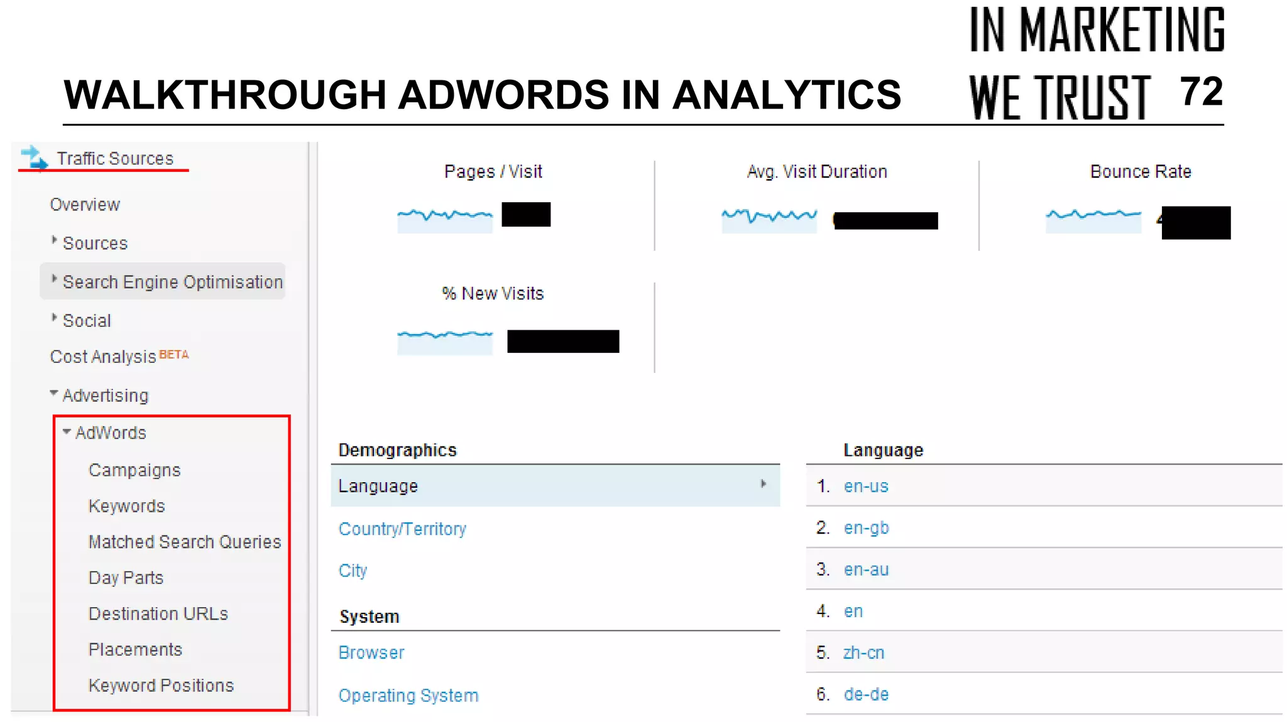Viewport: 1287px width, 722px height.
Task: Open the AdWords Keywords report
Action: (x=127, y=506)
